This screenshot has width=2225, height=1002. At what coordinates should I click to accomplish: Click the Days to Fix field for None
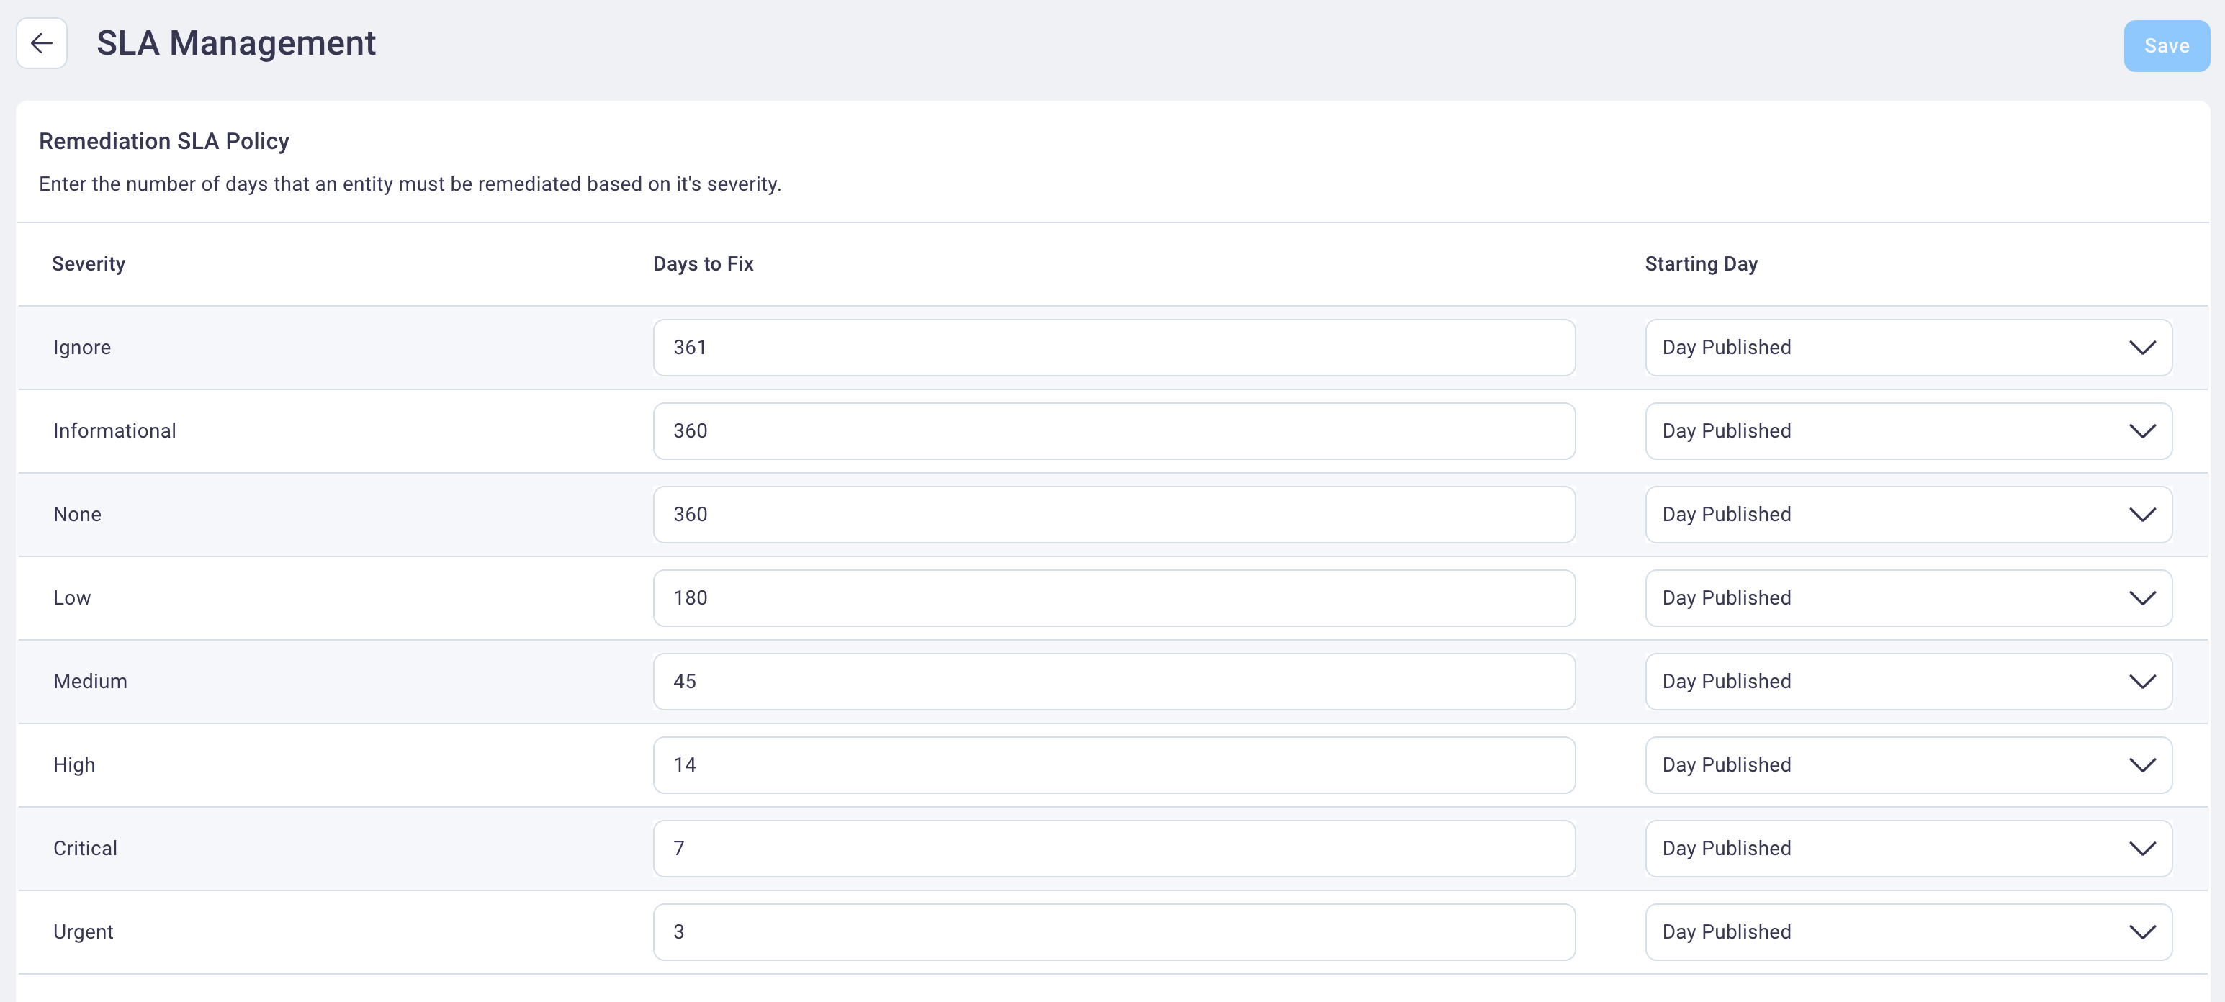(x=1114, y=514)
